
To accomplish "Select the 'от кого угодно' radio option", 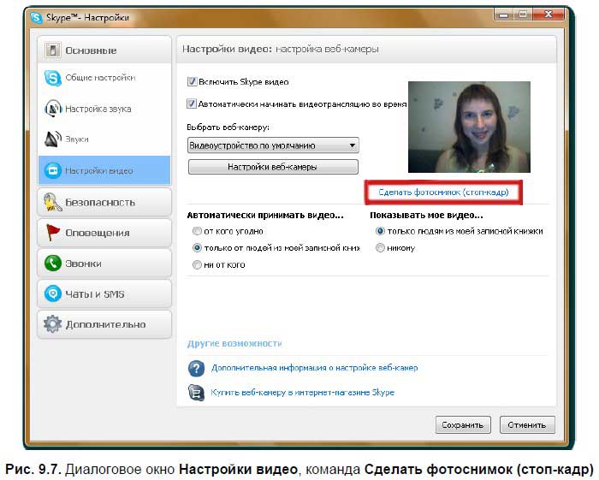I will (197, 231).
